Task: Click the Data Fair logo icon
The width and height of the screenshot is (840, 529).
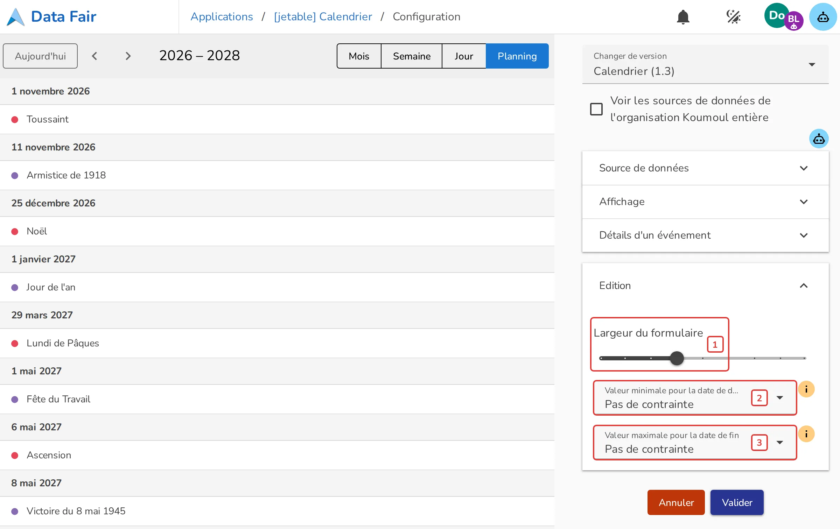Action: pyautogui.click(x=16, y=17)
